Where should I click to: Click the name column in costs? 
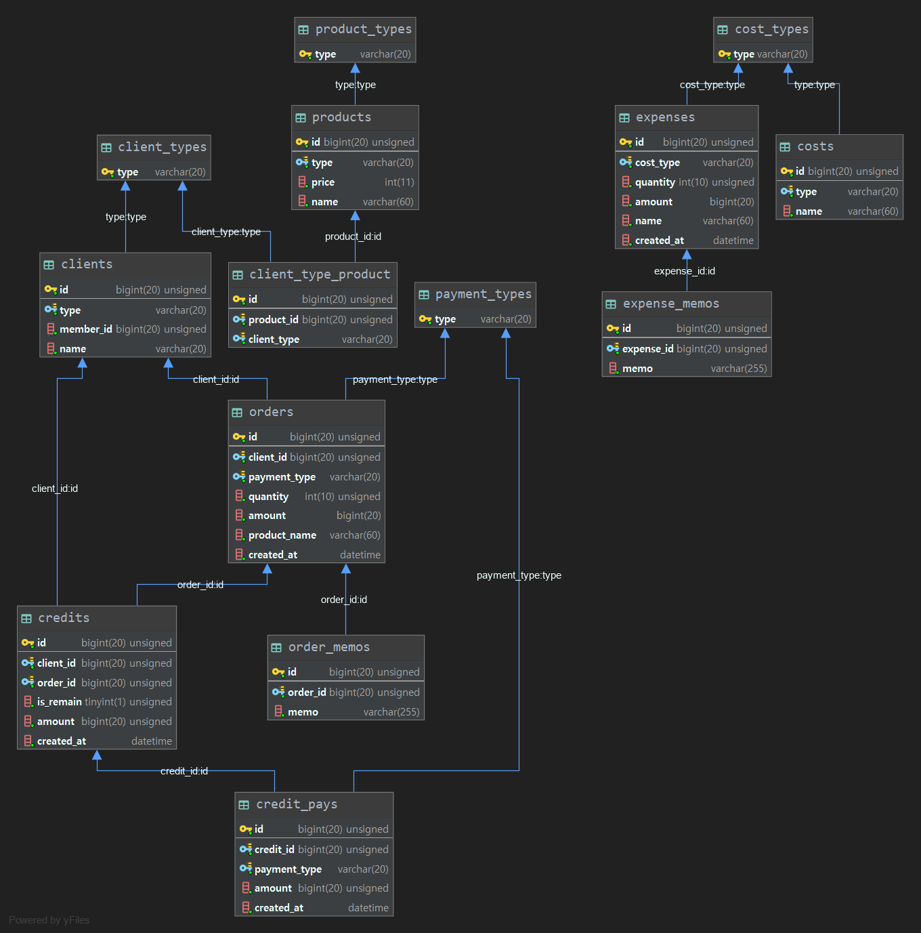tap(840, 211)
